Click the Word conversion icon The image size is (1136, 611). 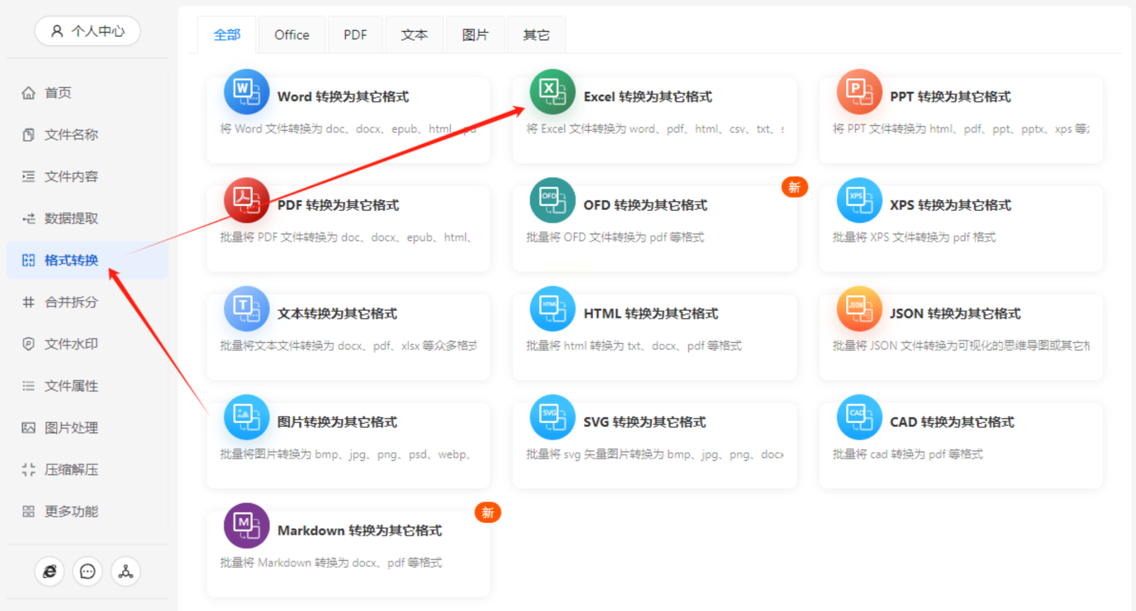coord(246,92)
